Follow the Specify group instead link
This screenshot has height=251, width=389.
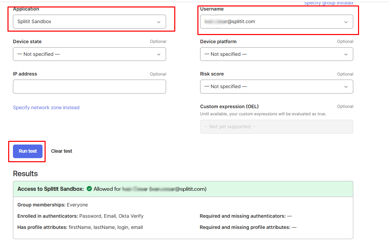(x=328, y=3)
